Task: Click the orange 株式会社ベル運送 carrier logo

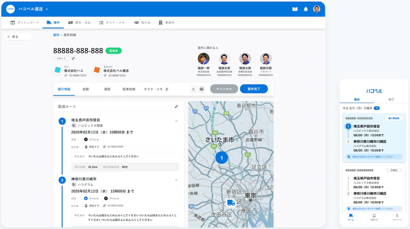Action: [97, 70]
